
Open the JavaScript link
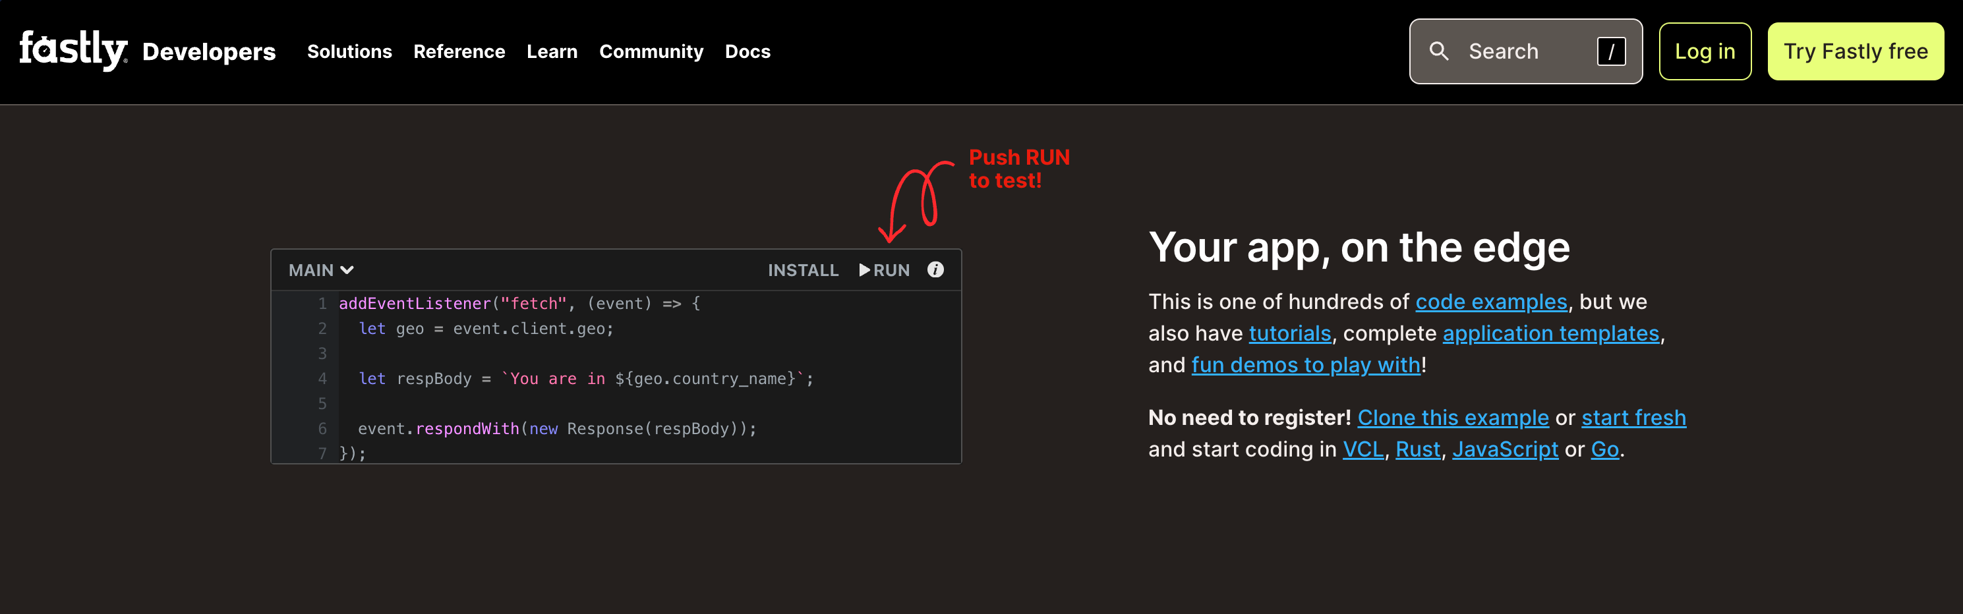(1505, 449)
